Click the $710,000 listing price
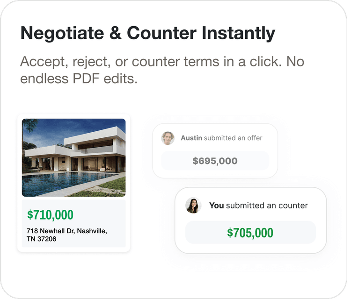Viewport: 351px width, 299px height. (51, 215)
